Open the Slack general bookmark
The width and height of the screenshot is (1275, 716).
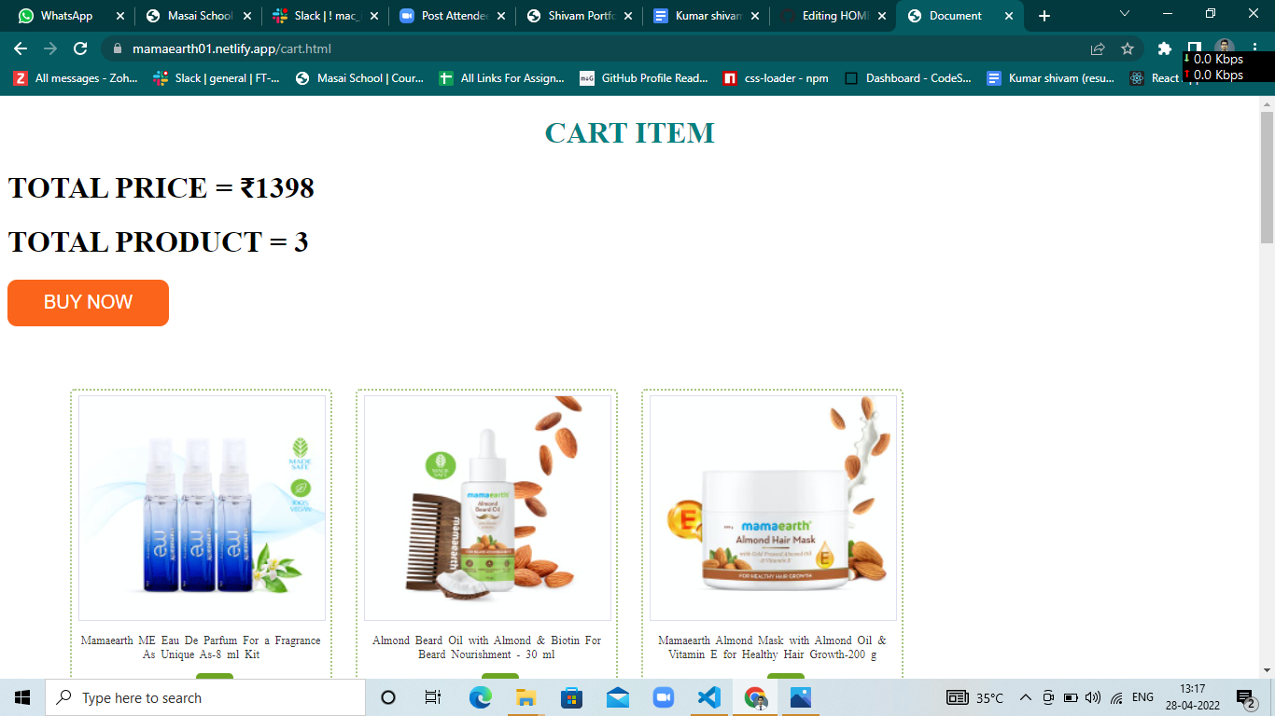point(216,78)
